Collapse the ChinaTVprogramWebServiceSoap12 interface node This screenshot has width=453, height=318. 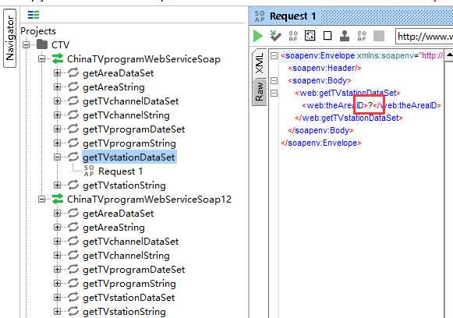tap(42, 200)
